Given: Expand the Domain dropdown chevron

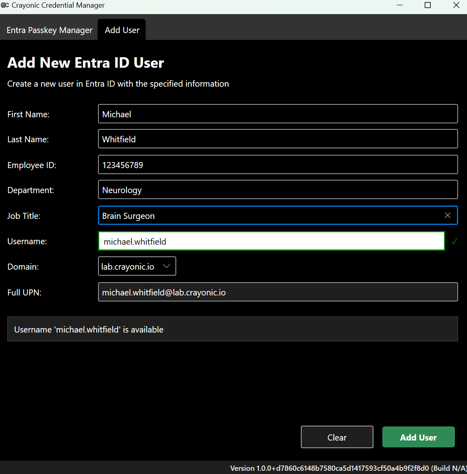Looking at the screenshot, I should pos(166,266).
